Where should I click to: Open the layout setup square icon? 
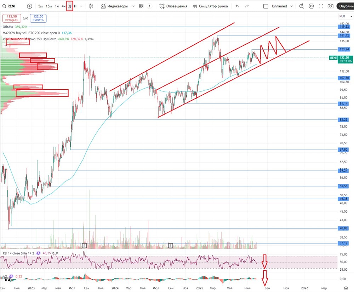266,6
